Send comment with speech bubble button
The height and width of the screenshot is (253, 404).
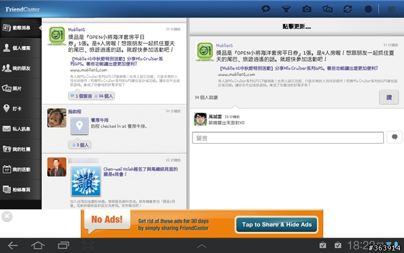click(395, 137)
